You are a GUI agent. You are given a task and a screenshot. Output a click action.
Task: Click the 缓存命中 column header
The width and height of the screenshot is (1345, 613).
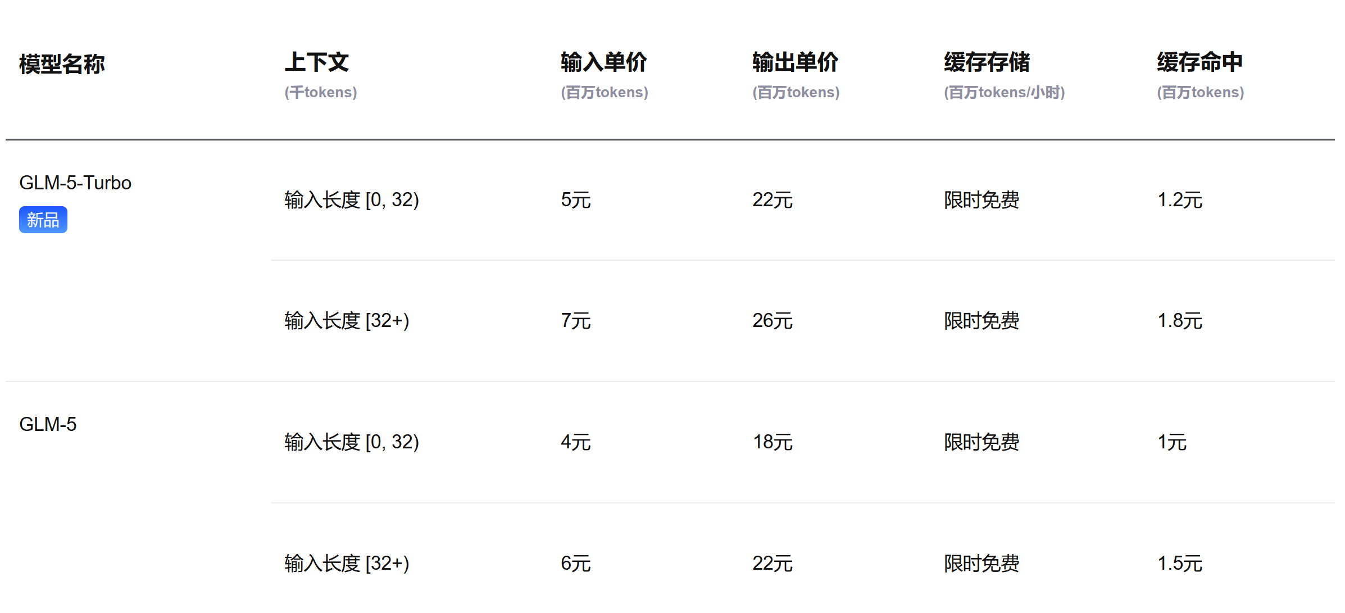(x=1200, y=62)
